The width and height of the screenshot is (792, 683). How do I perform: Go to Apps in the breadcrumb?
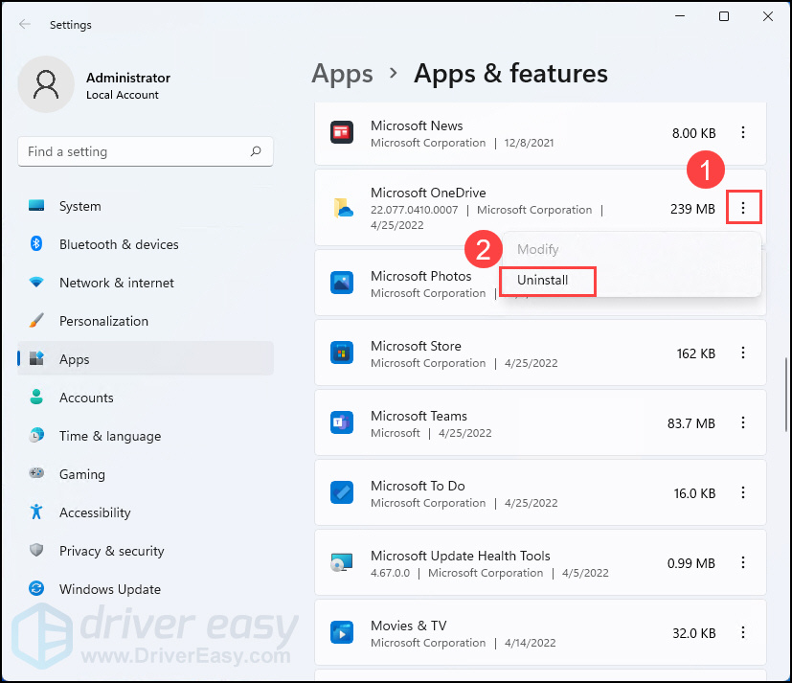tap(343, 73)
